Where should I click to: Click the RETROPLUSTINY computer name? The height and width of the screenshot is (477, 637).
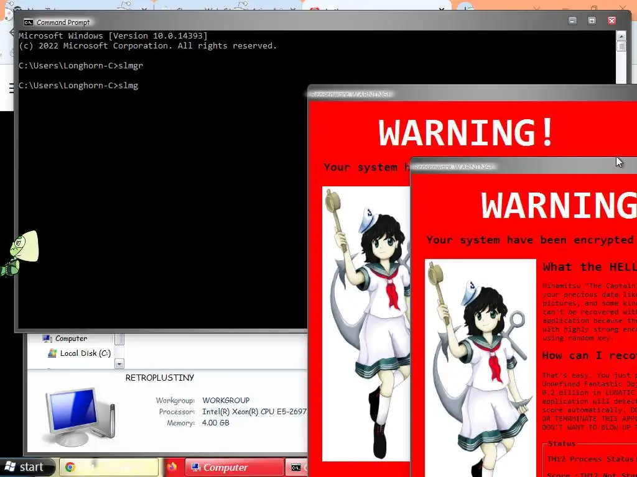point(160,378)
